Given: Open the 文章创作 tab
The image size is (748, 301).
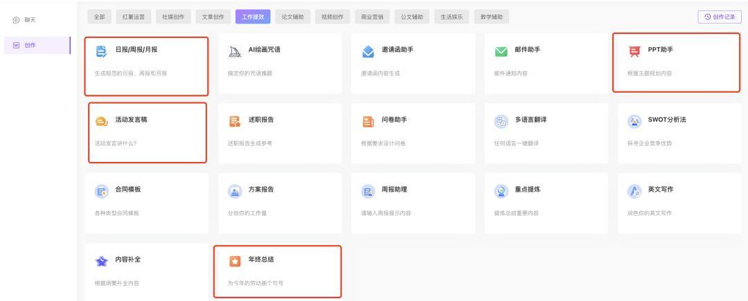Looking at the screenshot, I should click(x=213, y=17).
